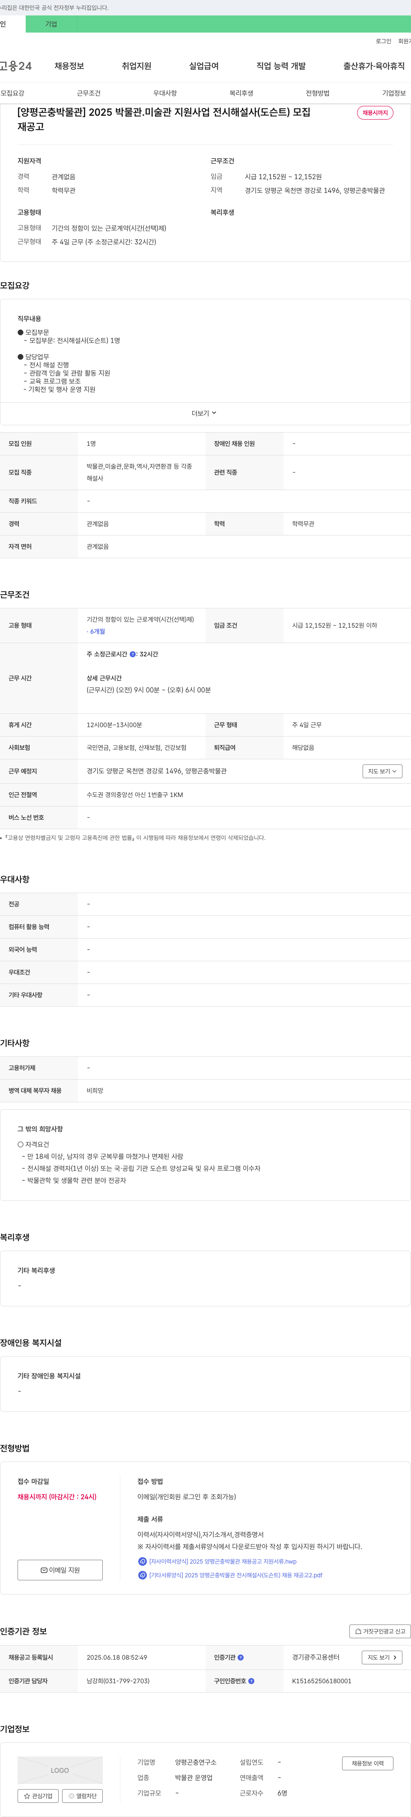Click the 주 소정근로시간 help icon
The height and width of the screenshot is (1817, 411).
point(132,655)
